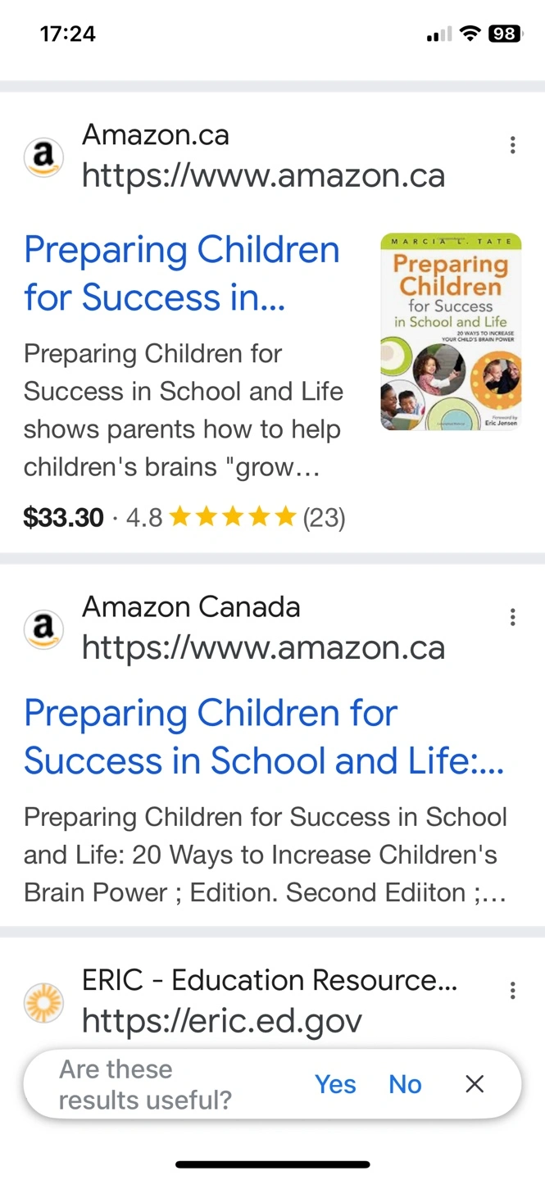Answer No to results useful prompt
This screenshot has height=1180, width=545.
pyautogui.click(x=405, y=1084)
